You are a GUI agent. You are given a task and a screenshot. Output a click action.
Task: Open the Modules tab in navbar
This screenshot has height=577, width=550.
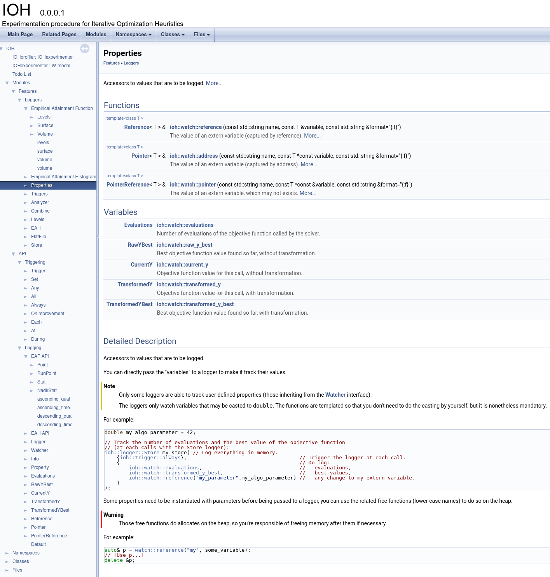click(96, 35)
